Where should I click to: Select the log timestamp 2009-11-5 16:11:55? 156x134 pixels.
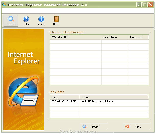click(x=64, y=101)
